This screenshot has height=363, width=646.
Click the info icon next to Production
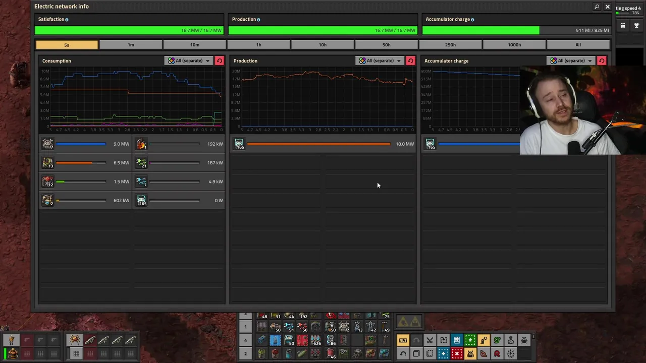coord(258,20)
